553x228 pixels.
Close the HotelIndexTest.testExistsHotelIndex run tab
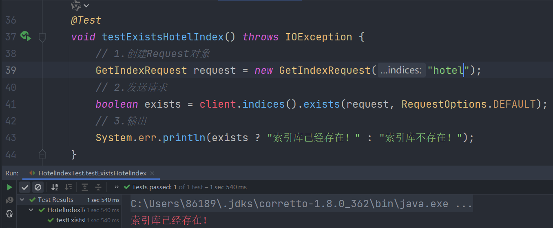(x=153, y=173)
